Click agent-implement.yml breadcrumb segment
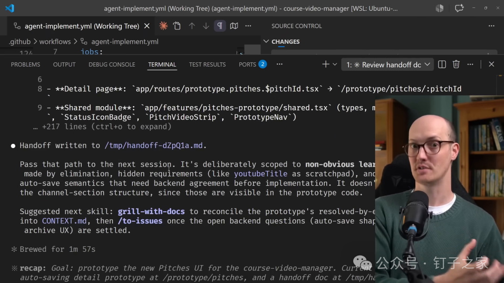 click(x=125, y=42)
